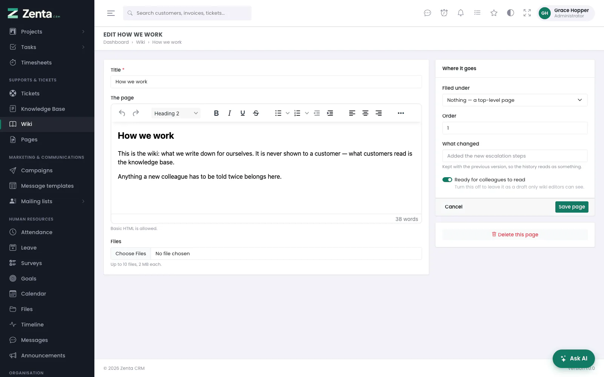Align text left
Screen dimensions: 604x377
(x=352, y=113)
